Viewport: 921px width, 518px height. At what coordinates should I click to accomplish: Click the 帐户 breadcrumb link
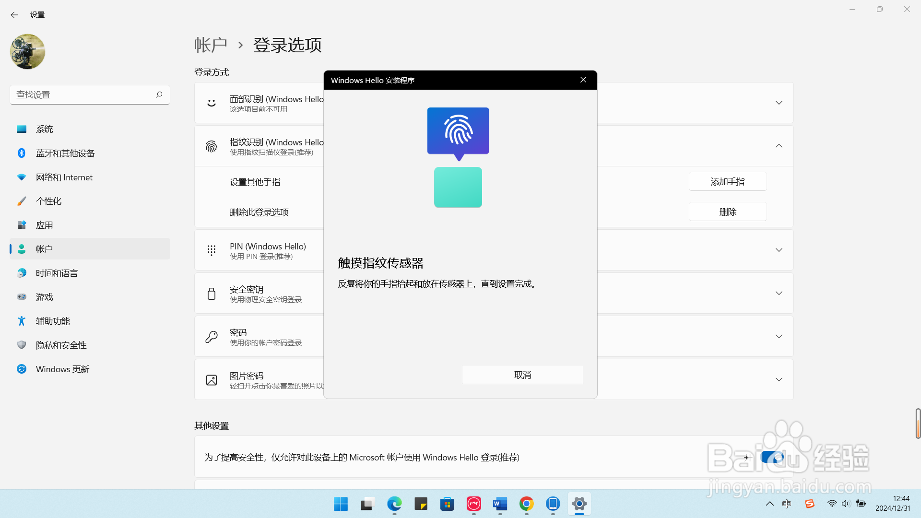click(211, 45)
